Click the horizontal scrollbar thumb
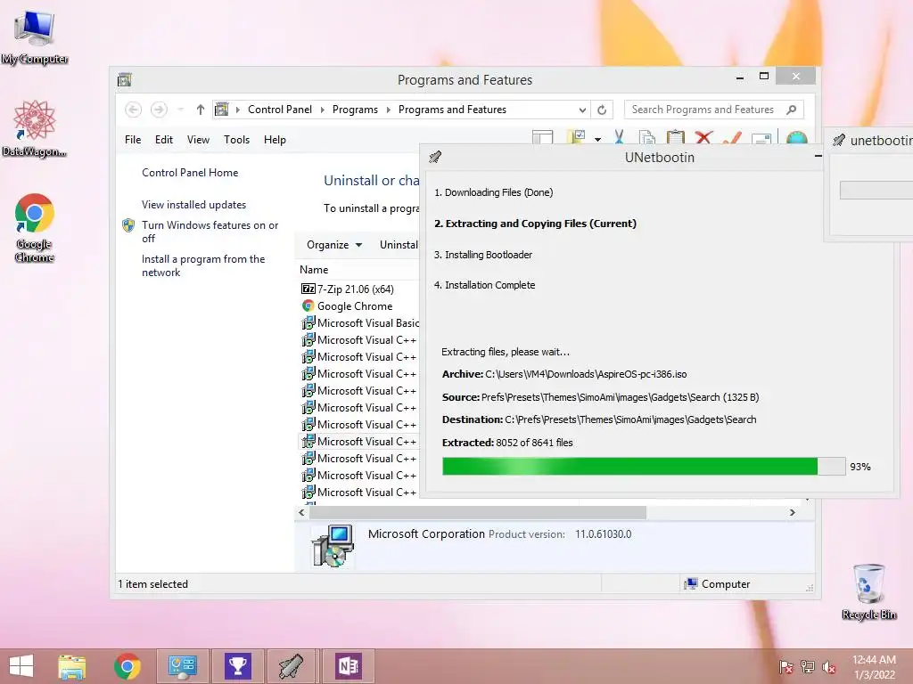 pos(478,512)
